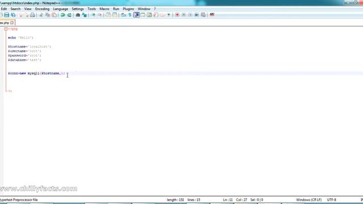The image size is (363, 204).
Task: Redo the edit with the toolbar icon
Action: click(x=69, y=15)
